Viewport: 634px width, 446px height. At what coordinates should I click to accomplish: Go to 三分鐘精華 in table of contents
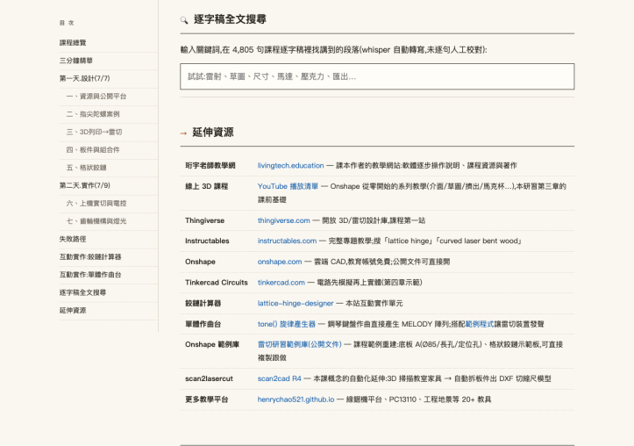pos(76,61)
